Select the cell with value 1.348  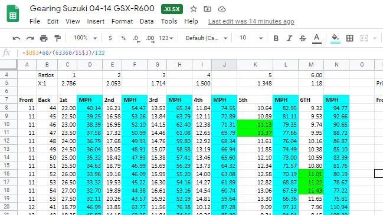click(255, 83)
